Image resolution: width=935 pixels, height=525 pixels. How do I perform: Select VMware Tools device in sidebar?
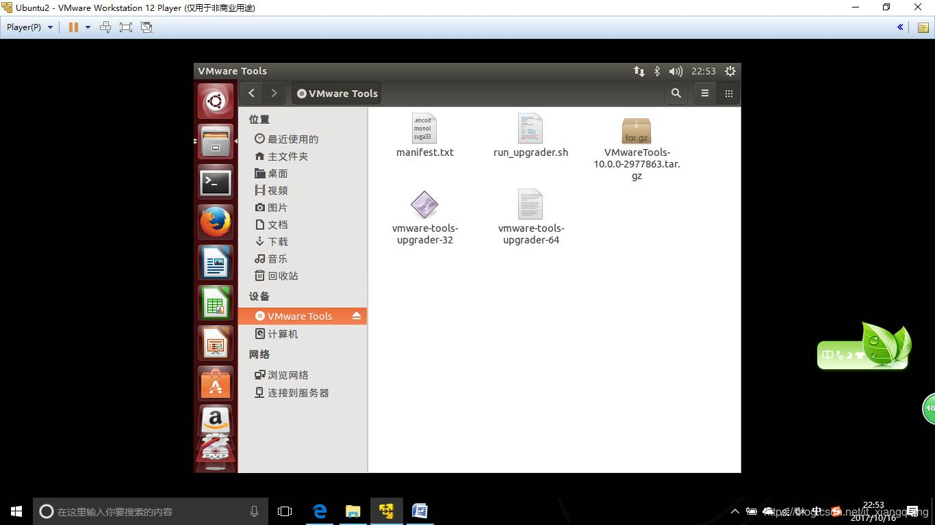point(303,316)
